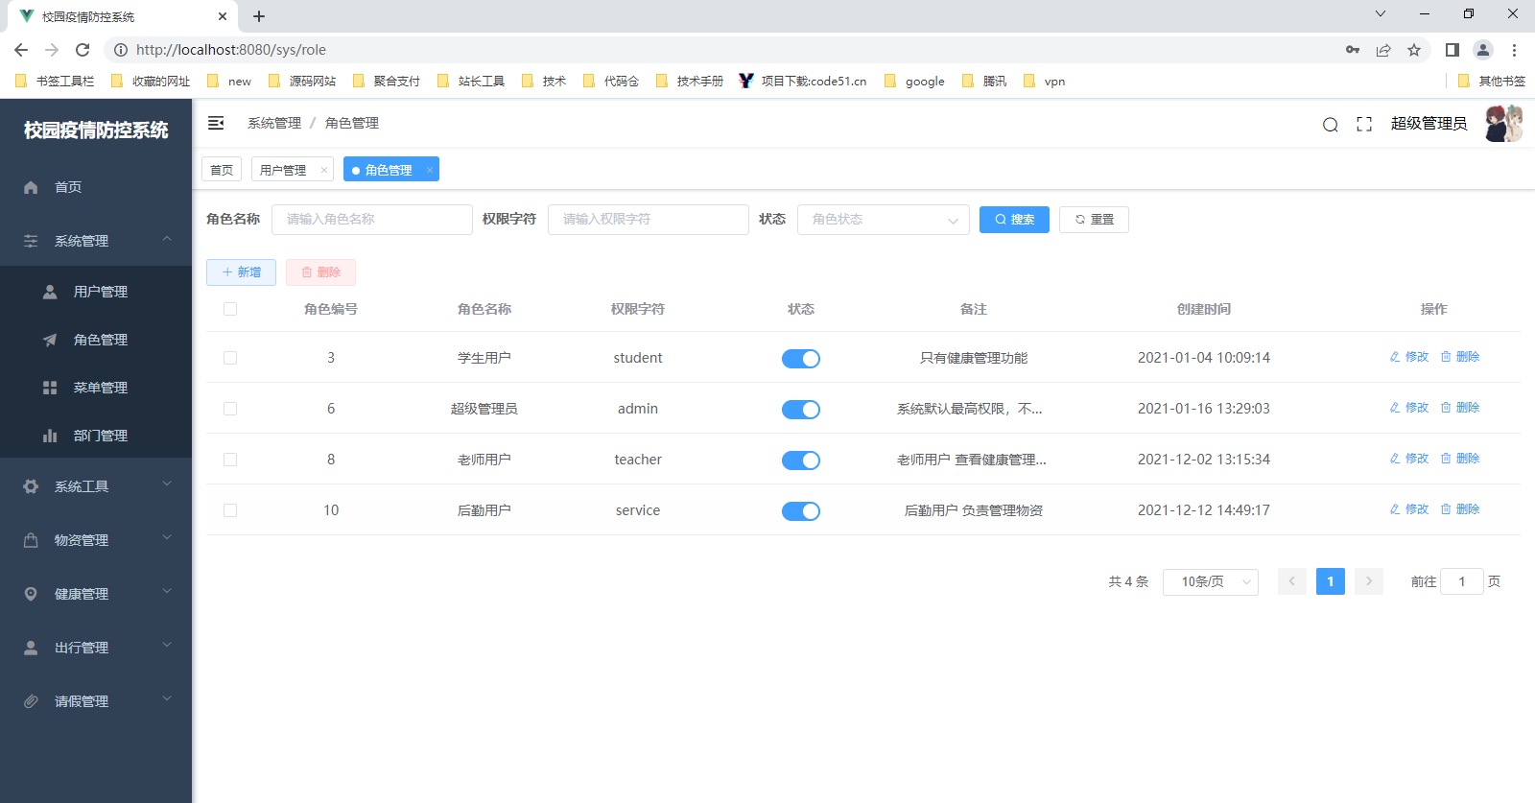This screenshot has width=1535, height=803.
Task: Bookmark this page with star icon
Action: pos(1413,50)
